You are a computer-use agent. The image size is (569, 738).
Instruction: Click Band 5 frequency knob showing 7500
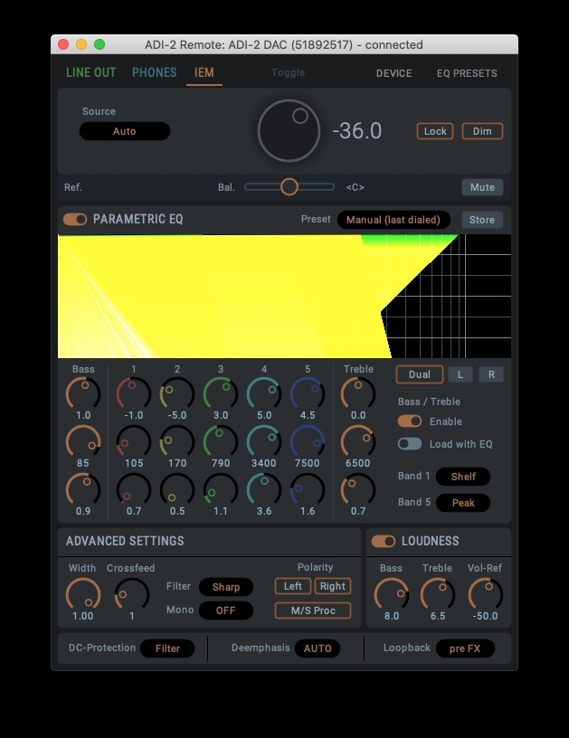[x=308, y=441]
